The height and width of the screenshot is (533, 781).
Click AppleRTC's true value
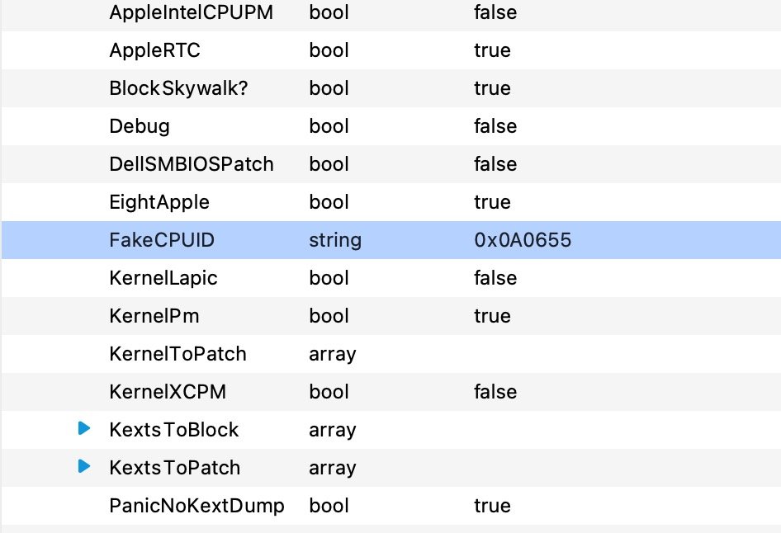point(492,50)
